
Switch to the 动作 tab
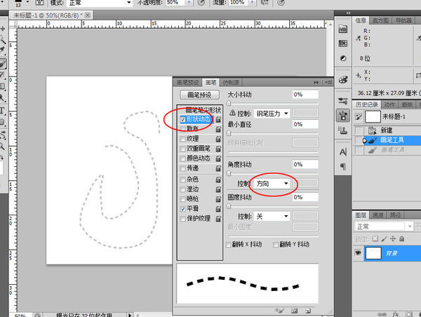coord(389,104)
